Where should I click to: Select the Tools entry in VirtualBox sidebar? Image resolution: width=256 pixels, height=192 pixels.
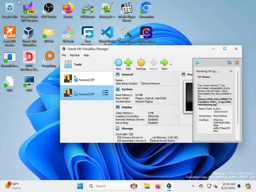click(x=87, y=64)
